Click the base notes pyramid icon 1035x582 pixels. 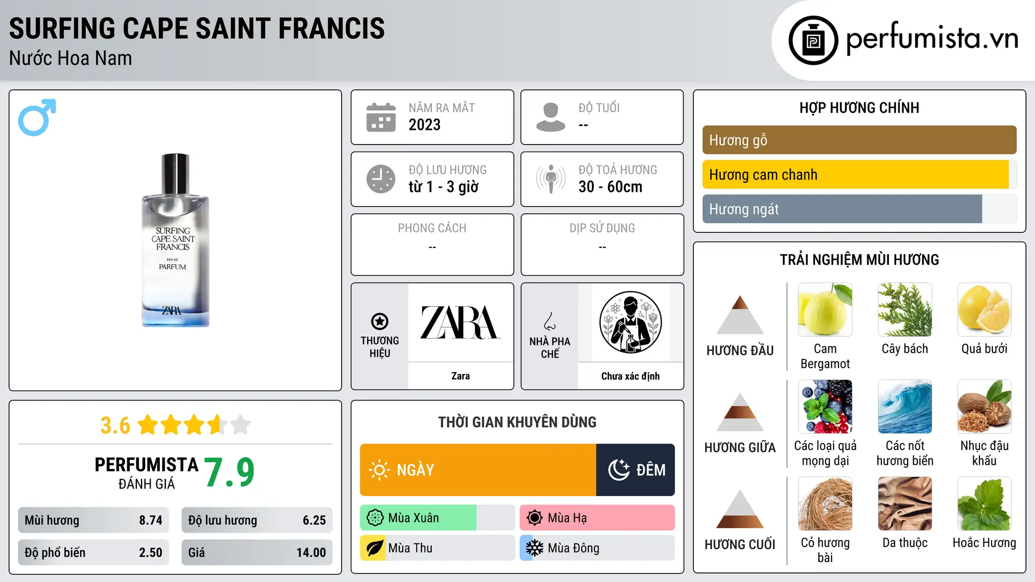(740, 509)
